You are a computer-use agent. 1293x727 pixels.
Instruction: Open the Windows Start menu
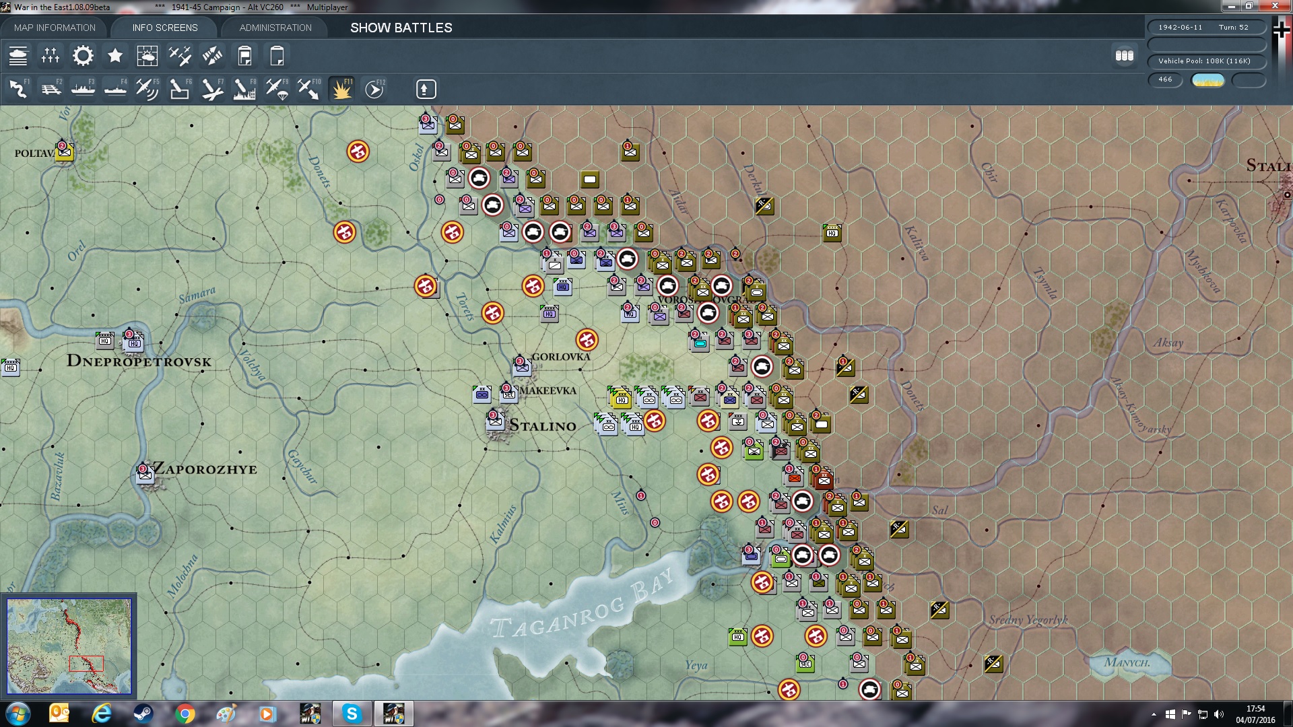[x=18, y=714]
